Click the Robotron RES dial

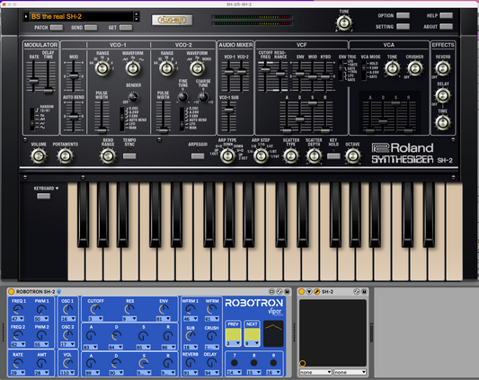(x=129, y=310)
